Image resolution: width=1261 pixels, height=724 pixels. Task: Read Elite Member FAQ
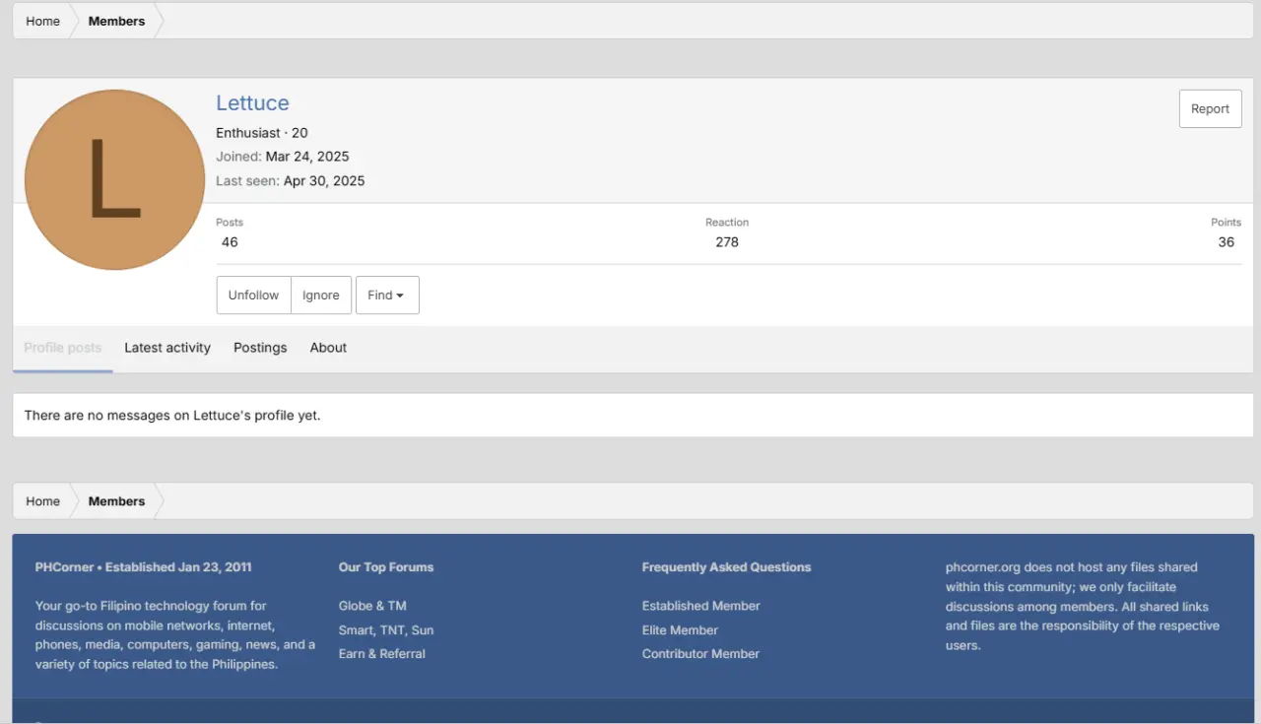coord(680,630)
